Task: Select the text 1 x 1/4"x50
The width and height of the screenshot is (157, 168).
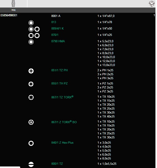Action: pos(105,29)
